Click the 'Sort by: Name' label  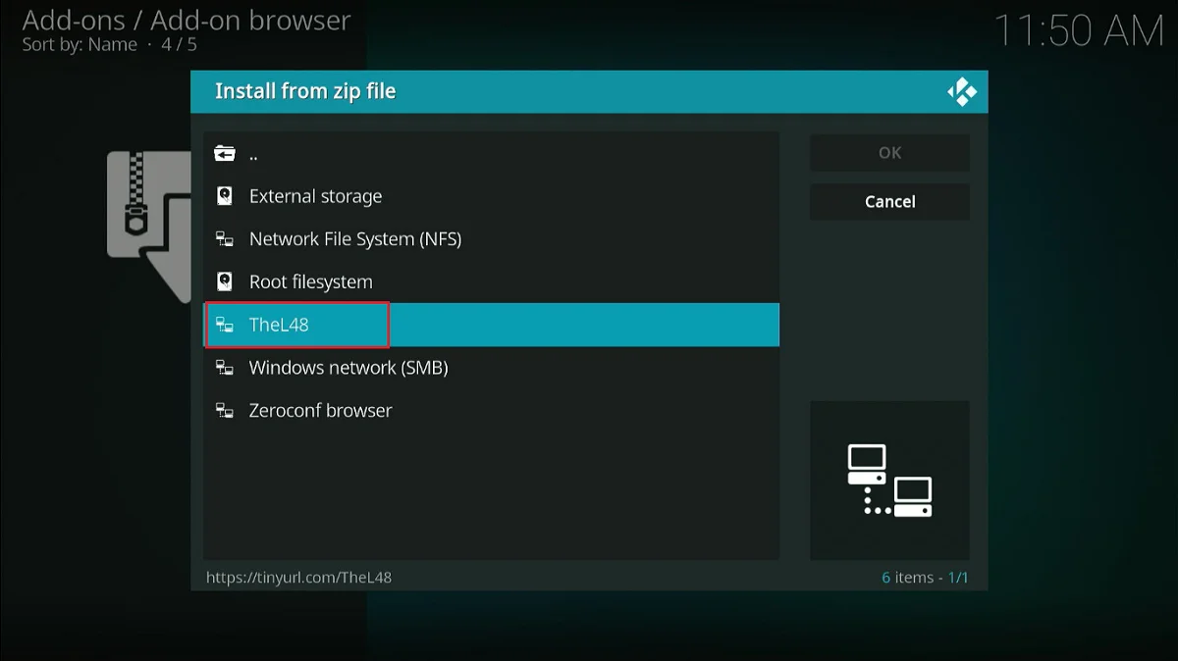point(80,44)
